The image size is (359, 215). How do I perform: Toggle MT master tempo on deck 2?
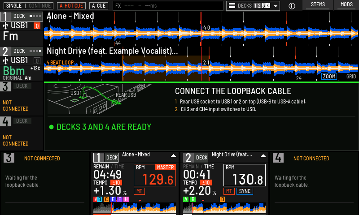pyautogui.click(x=229, y=191)
